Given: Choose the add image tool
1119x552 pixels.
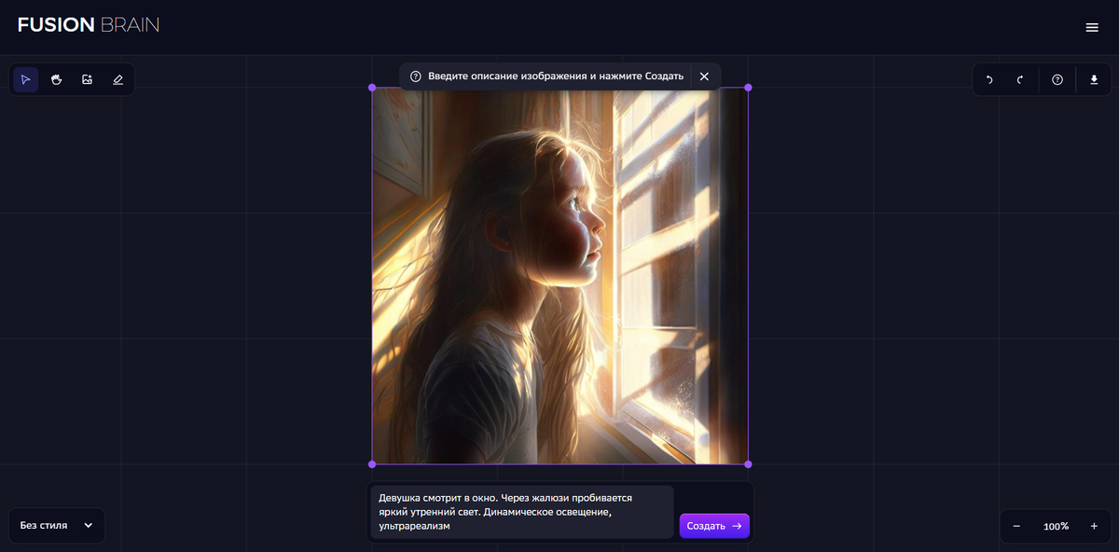Looking at the screenshot, I should point(88,79).
